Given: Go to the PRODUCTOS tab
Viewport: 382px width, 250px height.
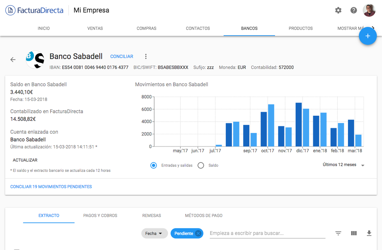Looking at the screenshot, I should [x=301, y=29].
